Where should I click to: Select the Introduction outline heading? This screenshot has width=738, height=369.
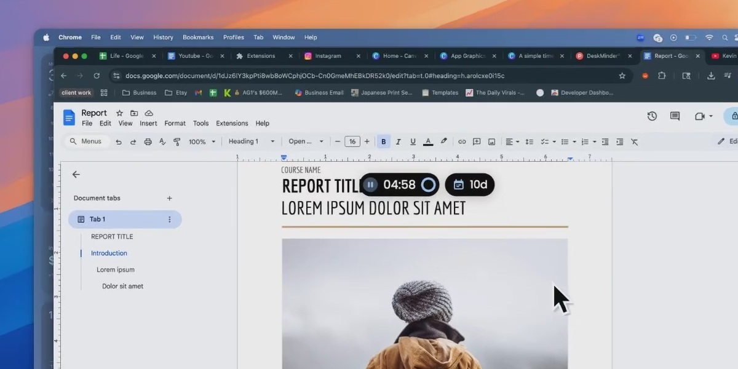109,253
